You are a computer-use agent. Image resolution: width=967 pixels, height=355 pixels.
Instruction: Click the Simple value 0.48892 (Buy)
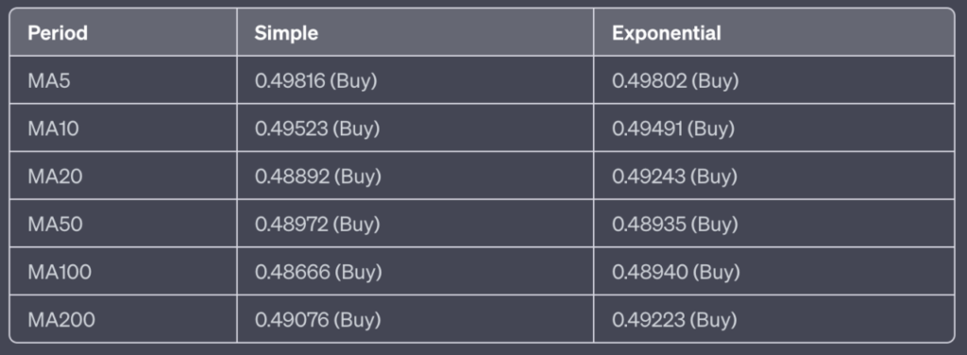coord(317,177)
